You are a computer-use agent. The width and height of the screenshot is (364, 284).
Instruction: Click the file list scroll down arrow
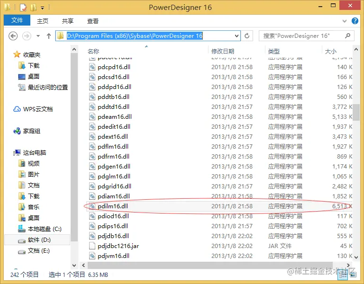click(356, 257)
